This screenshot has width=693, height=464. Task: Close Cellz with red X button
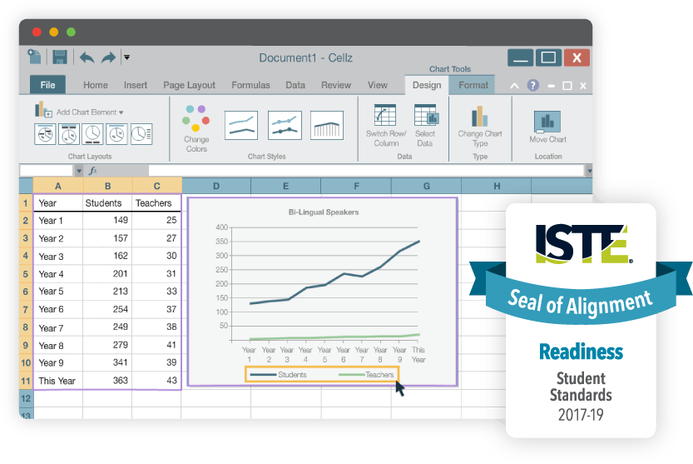click(x=577, y=57)
